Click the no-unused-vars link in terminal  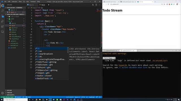tap(160, 61)
